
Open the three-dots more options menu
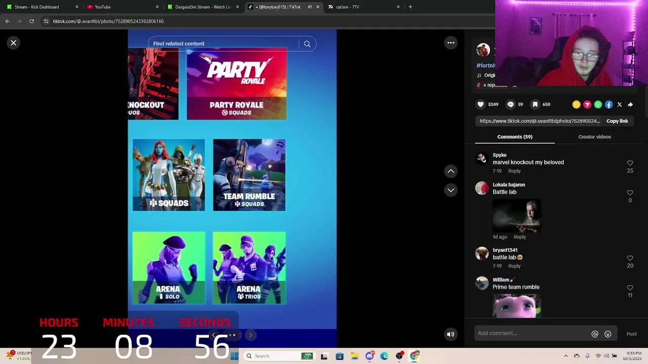click(x=451, y=43)
